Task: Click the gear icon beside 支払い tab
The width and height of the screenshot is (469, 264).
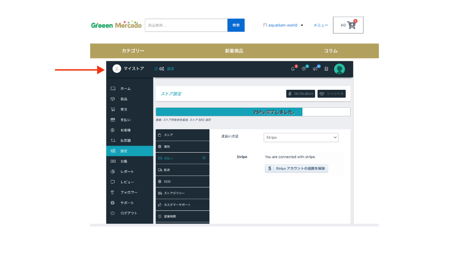Action: click(203, 158)
